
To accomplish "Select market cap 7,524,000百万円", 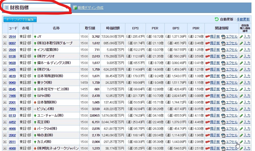I will coord(113,37).
